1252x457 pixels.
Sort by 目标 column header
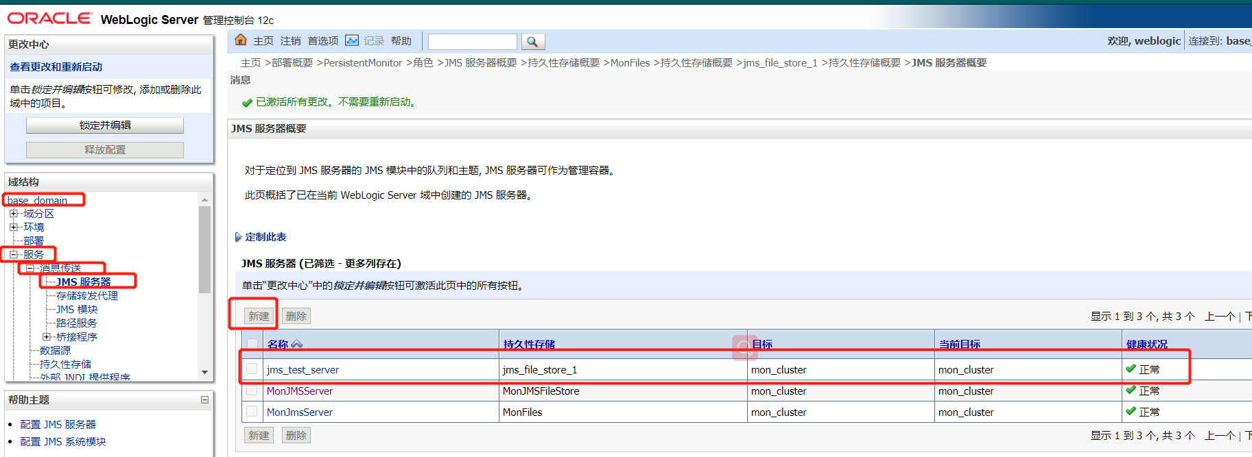click(762, 344)
